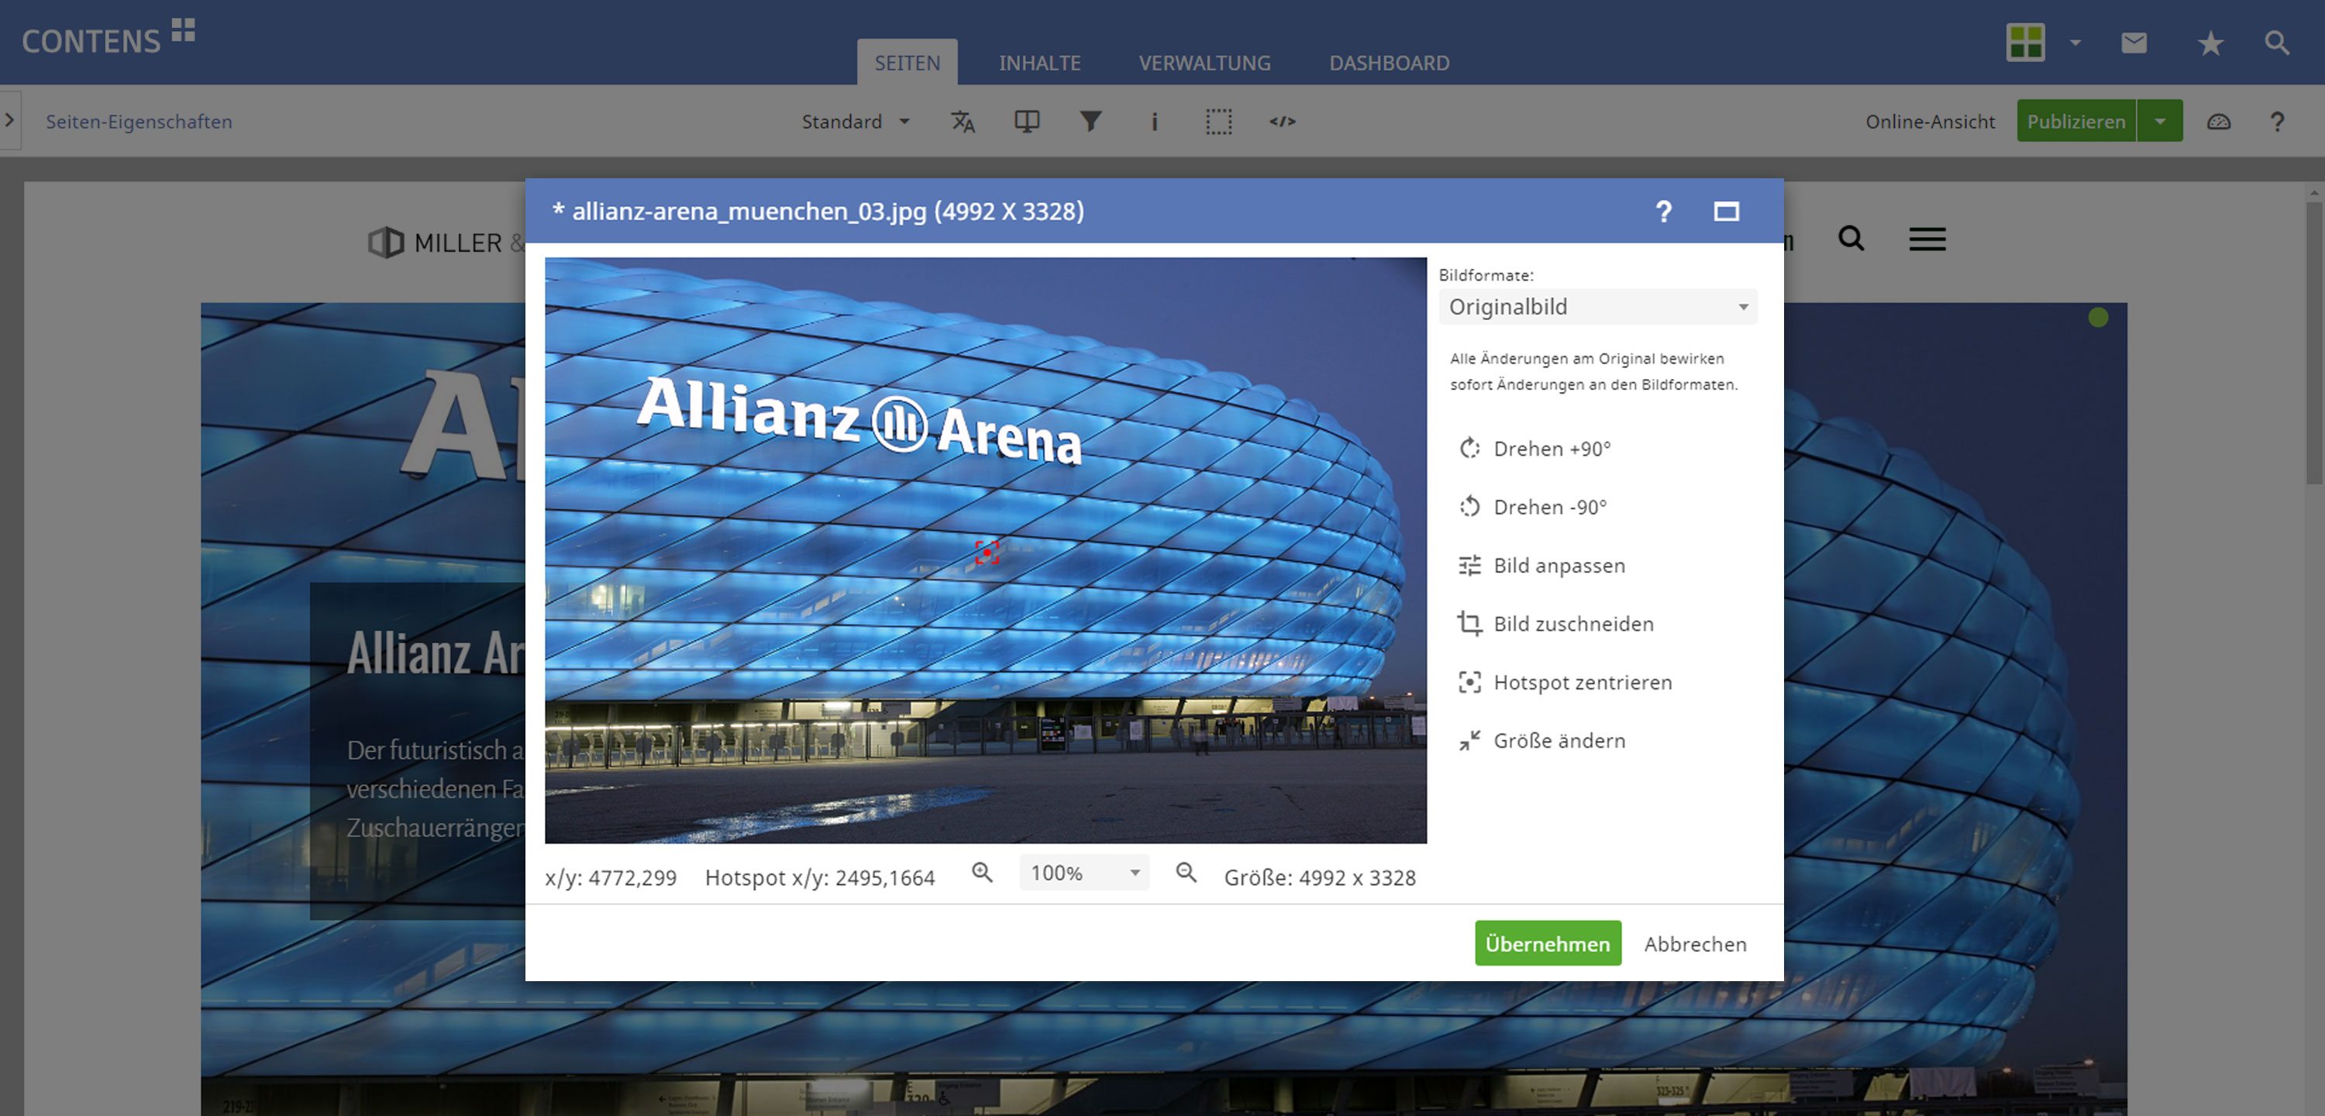Click the info icon in the page toolbar

click(x=1155, y=121)
